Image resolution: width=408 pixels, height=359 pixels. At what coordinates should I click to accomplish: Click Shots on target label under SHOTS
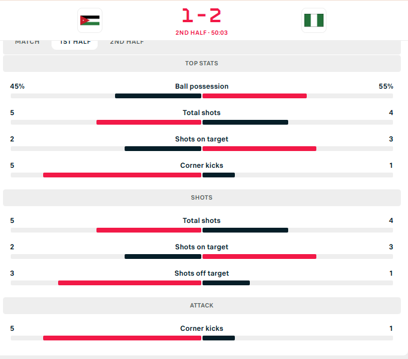pyautogui.click(x=202, y=247)
